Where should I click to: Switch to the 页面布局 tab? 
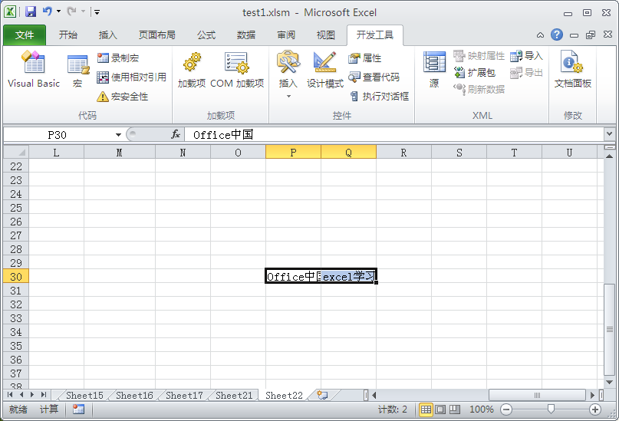click(x=156, y=35)
